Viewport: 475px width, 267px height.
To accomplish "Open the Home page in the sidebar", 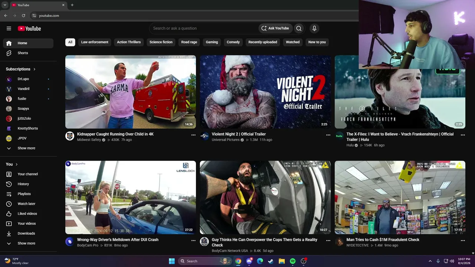I will coord(28,43).
